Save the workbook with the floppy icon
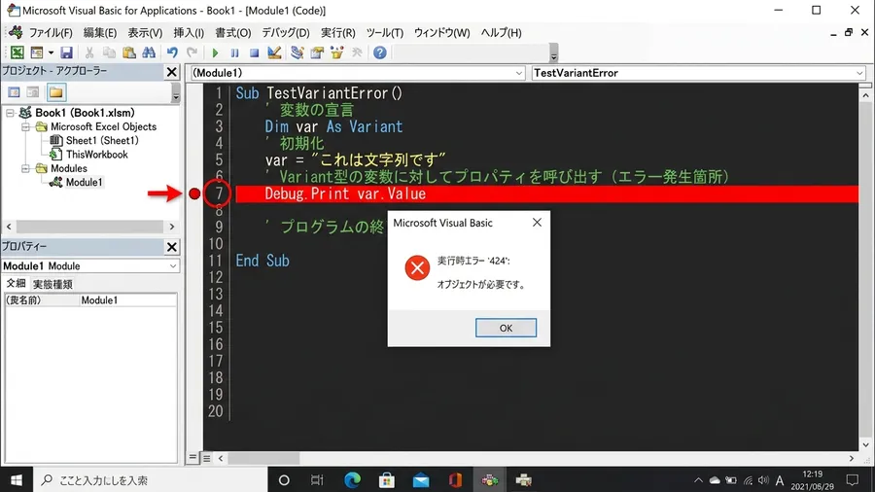This screenshot has width=875, height=492. coord(66,53)
